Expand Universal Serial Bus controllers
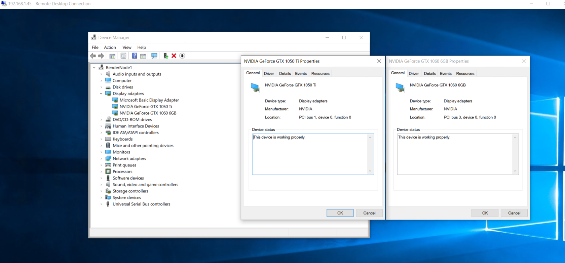The width and height of the screenshot is (565, 263). [x=101, y=204]
